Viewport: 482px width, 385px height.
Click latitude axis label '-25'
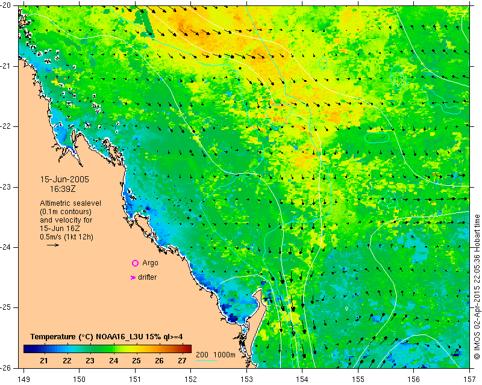coord(6,307)
